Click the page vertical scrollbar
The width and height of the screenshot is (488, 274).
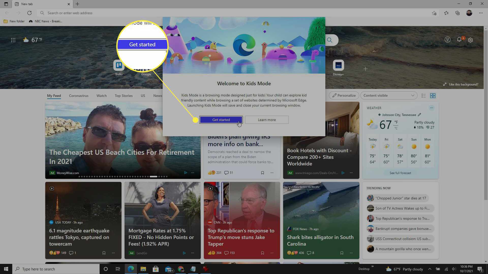[486, 115]
